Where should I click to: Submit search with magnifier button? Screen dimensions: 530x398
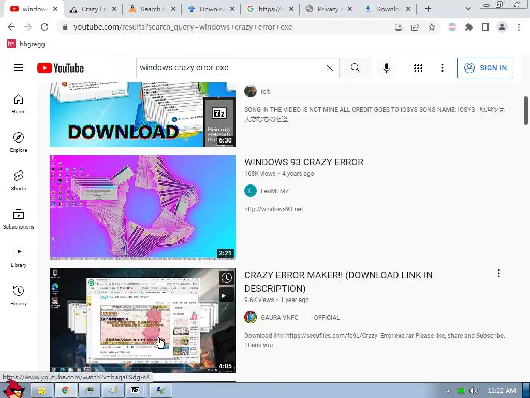click(x=355, y=68)
